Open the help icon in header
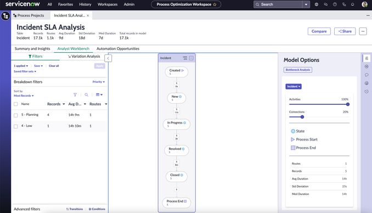Screen dimensions: 372x213 click(335, 4)
